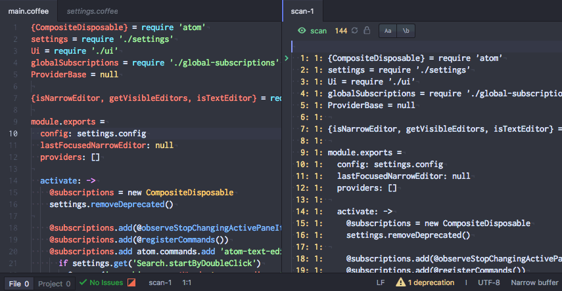Open the settings.coffee tab
562x291 pixels.
click(92, 11)
